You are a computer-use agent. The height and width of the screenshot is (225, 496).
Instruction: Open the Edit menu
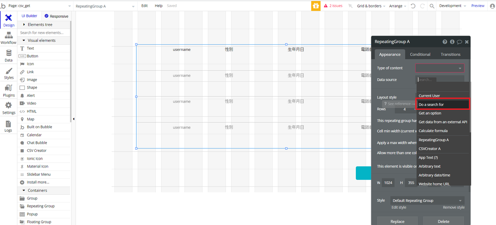pyautogui.click(x=144, y=6)
